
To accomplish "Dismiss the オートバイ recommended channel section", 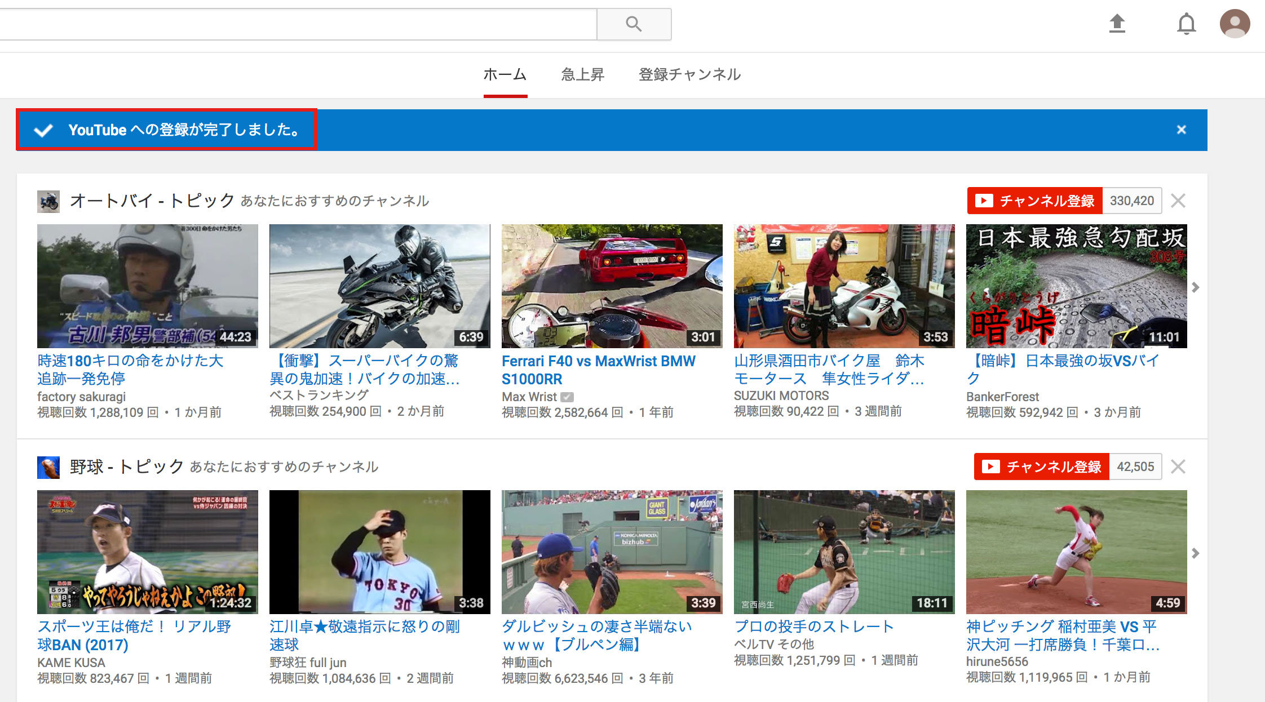I will coord(1178,201).
